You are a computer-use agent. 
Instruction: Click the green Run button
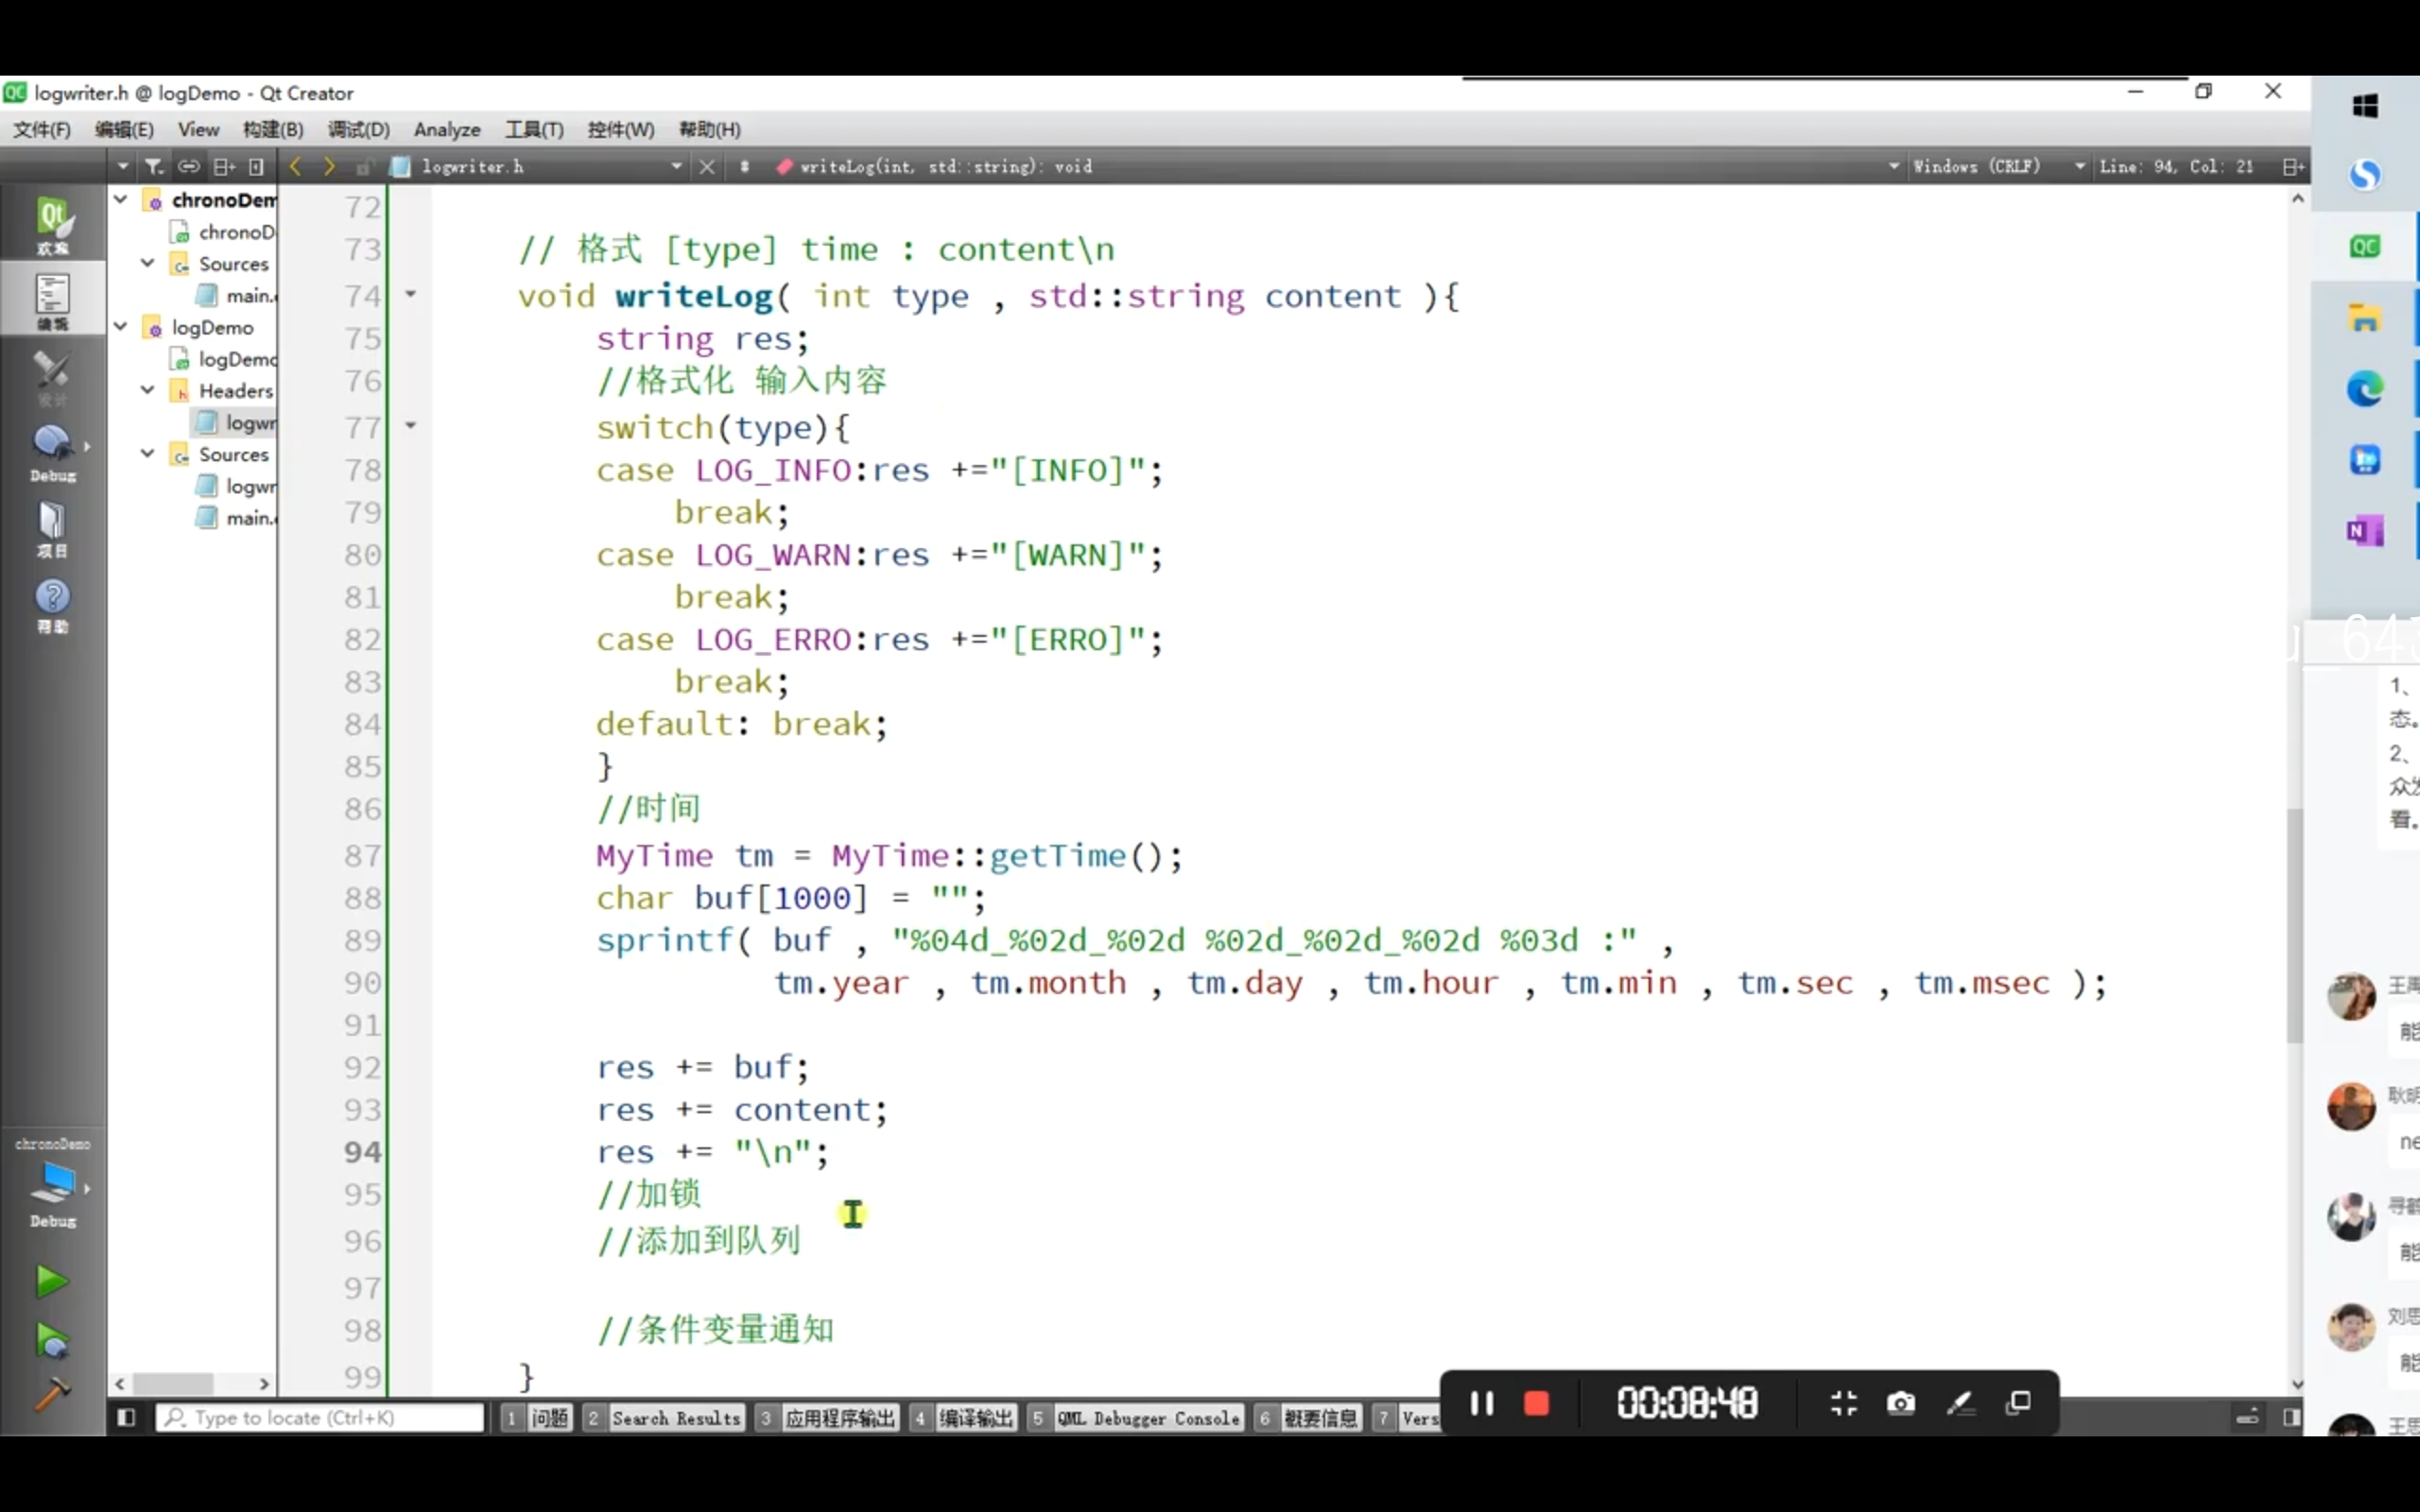pyautogui.click(x=51, y=1281)
